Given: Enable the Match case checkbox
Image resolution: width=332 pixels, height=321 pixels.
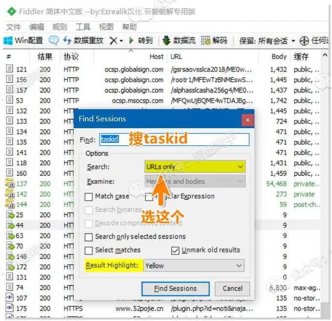Looking at the screenshot, I should (x=88, y=197).
